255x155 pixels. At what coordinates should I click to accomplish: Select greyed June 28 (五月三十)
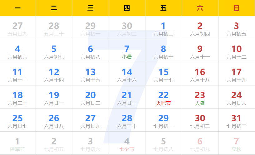tap(54, 28)
